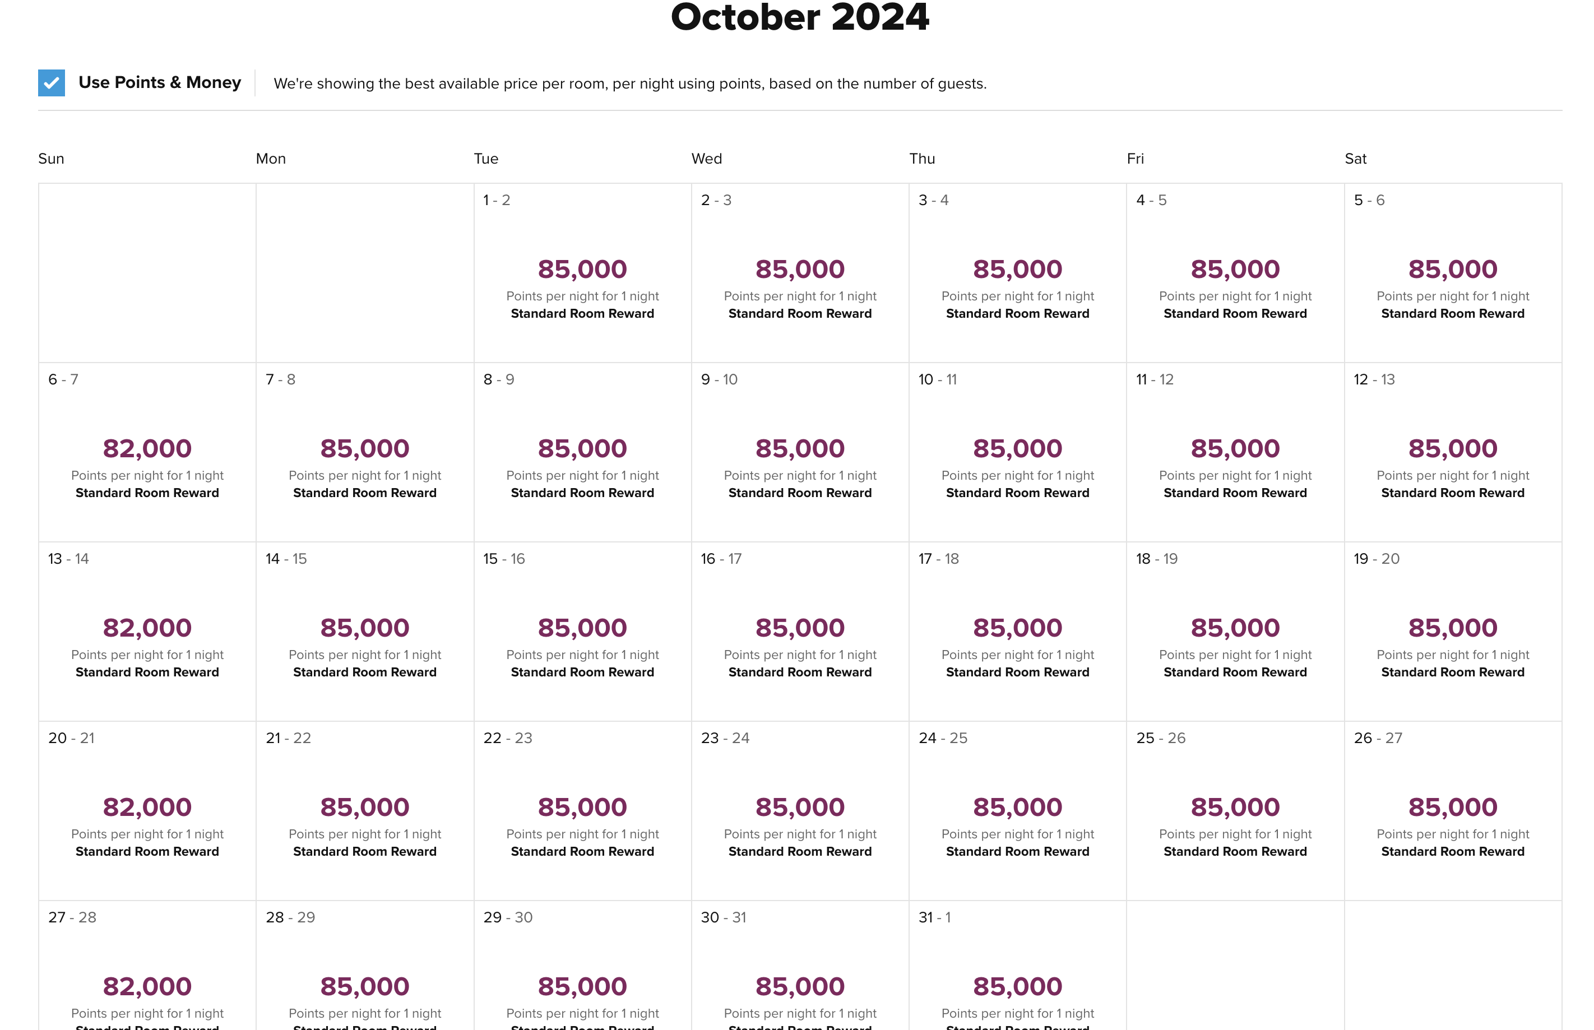Click 85,000 points in the 12 - 13 cell
This screenshot has width=1594, height=1030.
[1453, 448]
